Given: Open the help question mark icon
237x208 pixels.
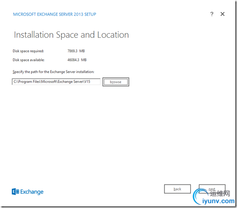Looking at the screenshot, I should (x=212, y=14).
